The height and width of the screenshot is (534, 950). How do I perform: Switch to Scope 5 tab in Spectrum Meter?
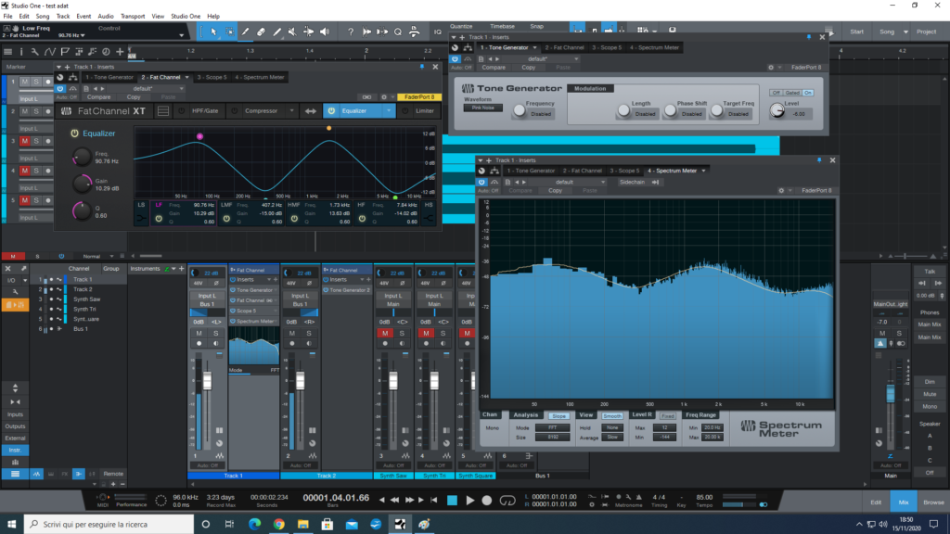point(623,171)
